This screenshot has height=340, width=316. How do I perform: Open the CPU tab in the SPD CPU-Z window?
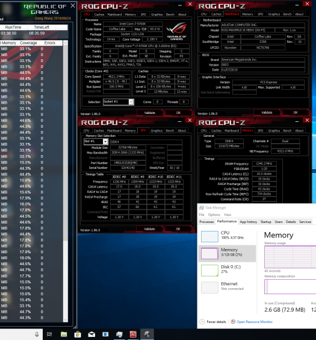pos(86,131)
